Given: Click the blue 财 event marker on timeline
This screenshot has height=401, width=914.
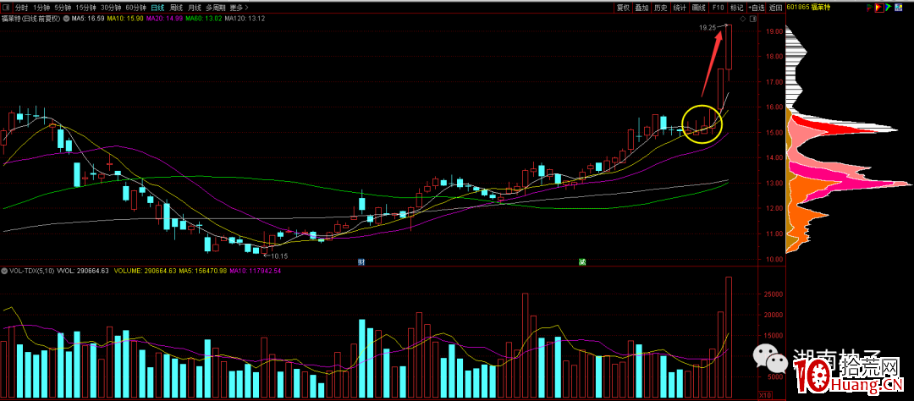Looking at the screenshot, I should [361, 261].
